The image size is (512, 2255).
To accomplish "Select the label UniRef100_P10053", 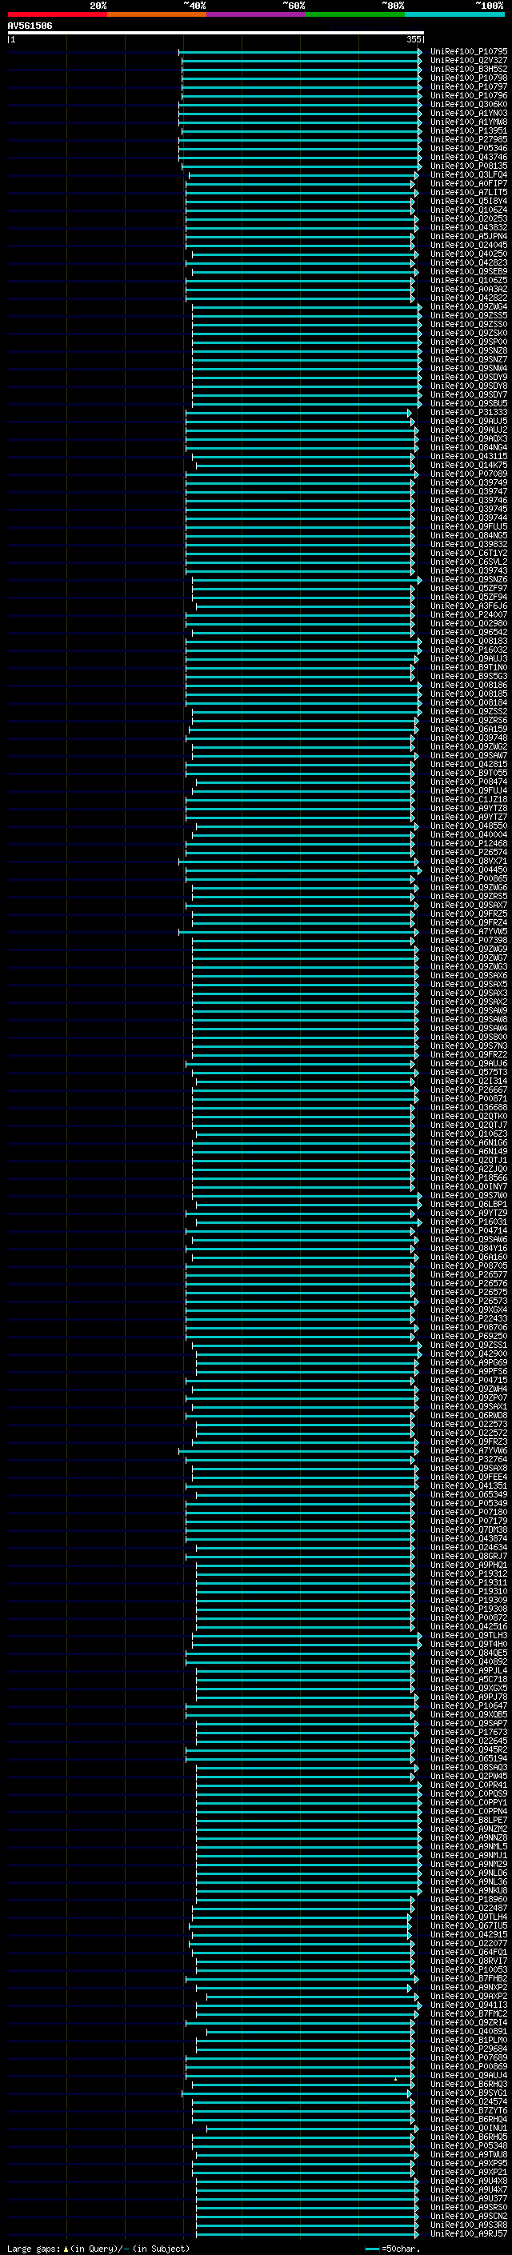I will [x=468, y=1969].
